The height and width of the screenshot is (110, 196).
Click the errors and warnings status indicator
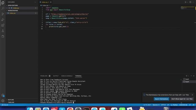(x=5, y=105)
